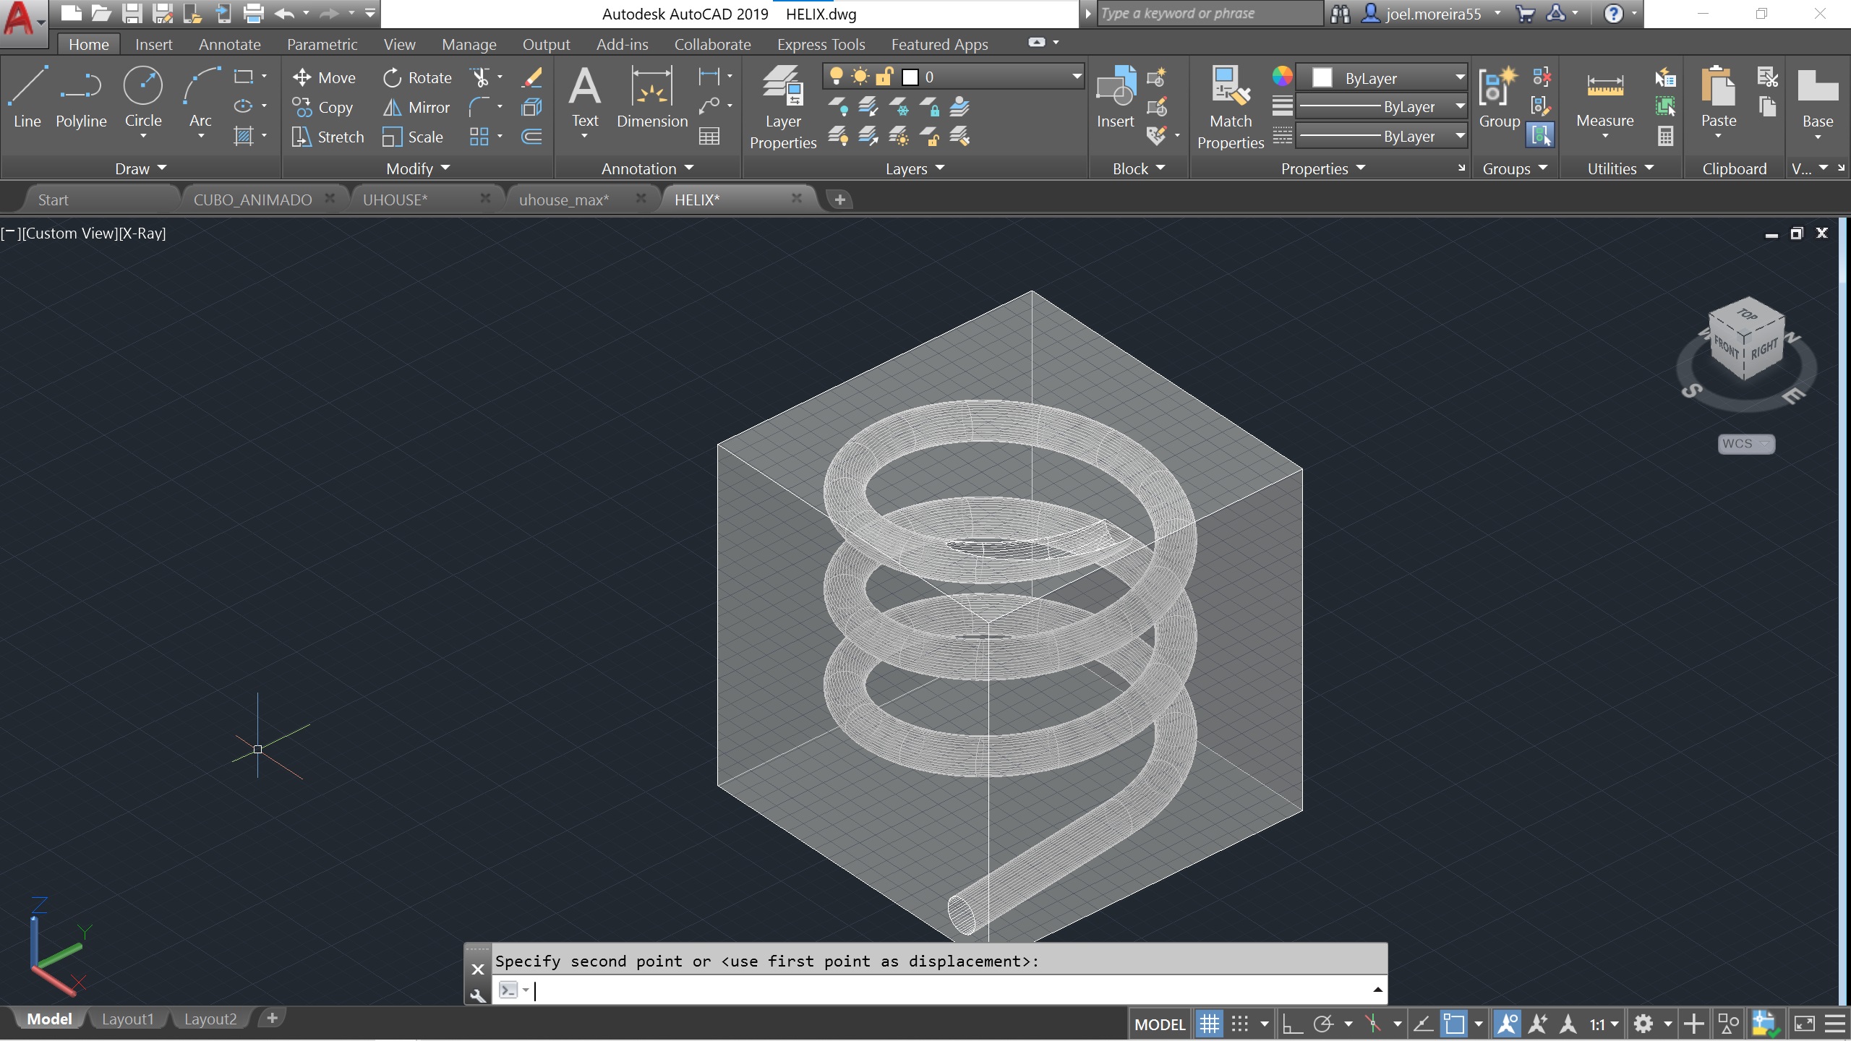The height and width of the screenshot is (1041, 1851).
Task: Open the 1:1 annotation scale dropdown
Action: click(x=1604, y=1024)
